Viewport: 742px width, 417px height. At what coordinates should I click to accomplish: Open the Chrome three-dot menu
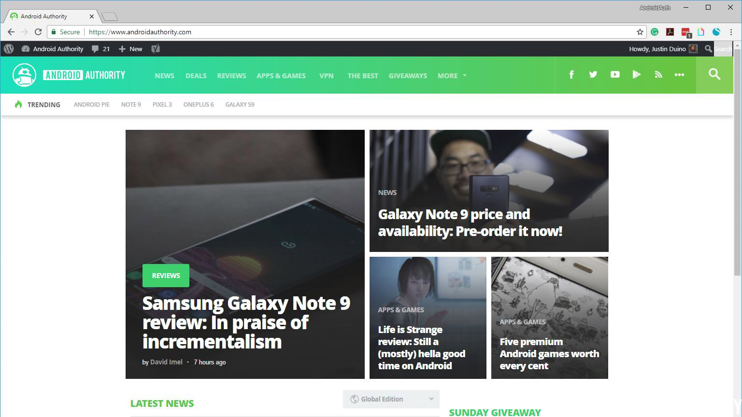click(x=731, y=32)
